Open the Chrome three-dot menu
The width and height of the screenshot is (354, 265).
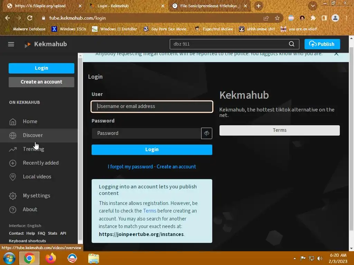[346, 18]
